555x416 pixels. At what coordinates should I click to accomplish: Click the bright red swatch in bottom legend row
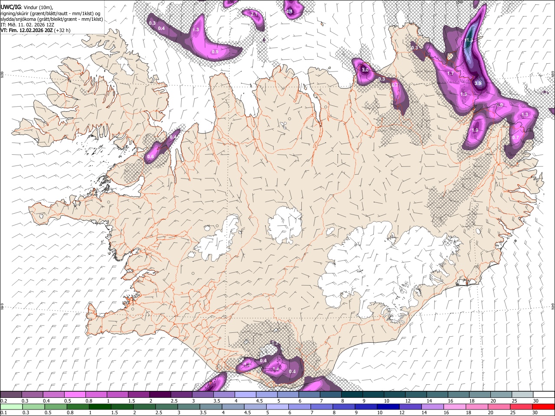(544, 406)
